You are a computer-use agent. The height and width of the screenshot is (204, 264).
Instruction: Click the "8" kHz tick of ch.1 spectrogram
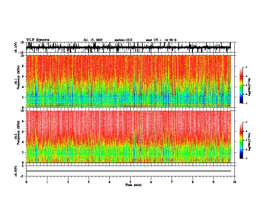tap(23, 66)
